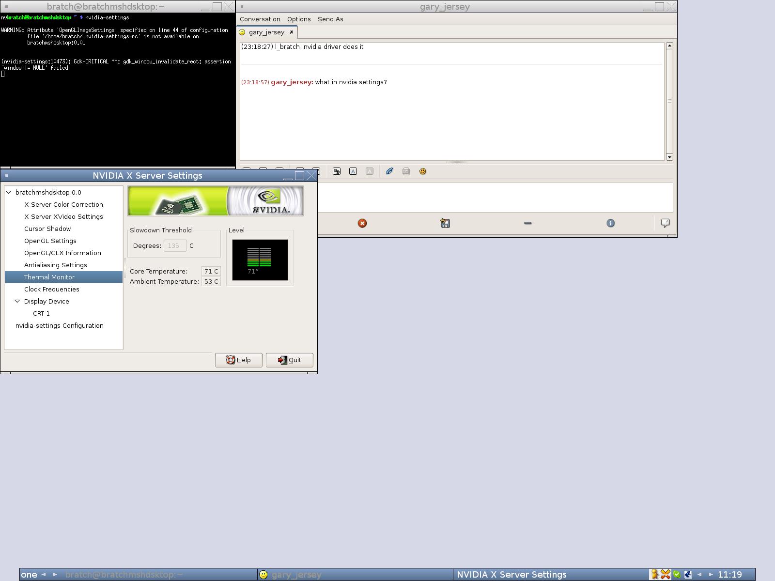Click the blue get info icon
This screenshot has width=775, height=581.
[611, 223]
